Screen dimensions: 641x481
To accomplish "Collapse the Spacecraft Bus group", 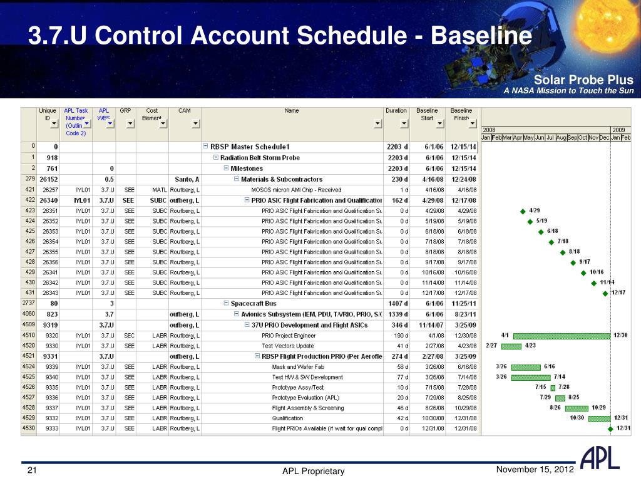I will click(226, 303).
